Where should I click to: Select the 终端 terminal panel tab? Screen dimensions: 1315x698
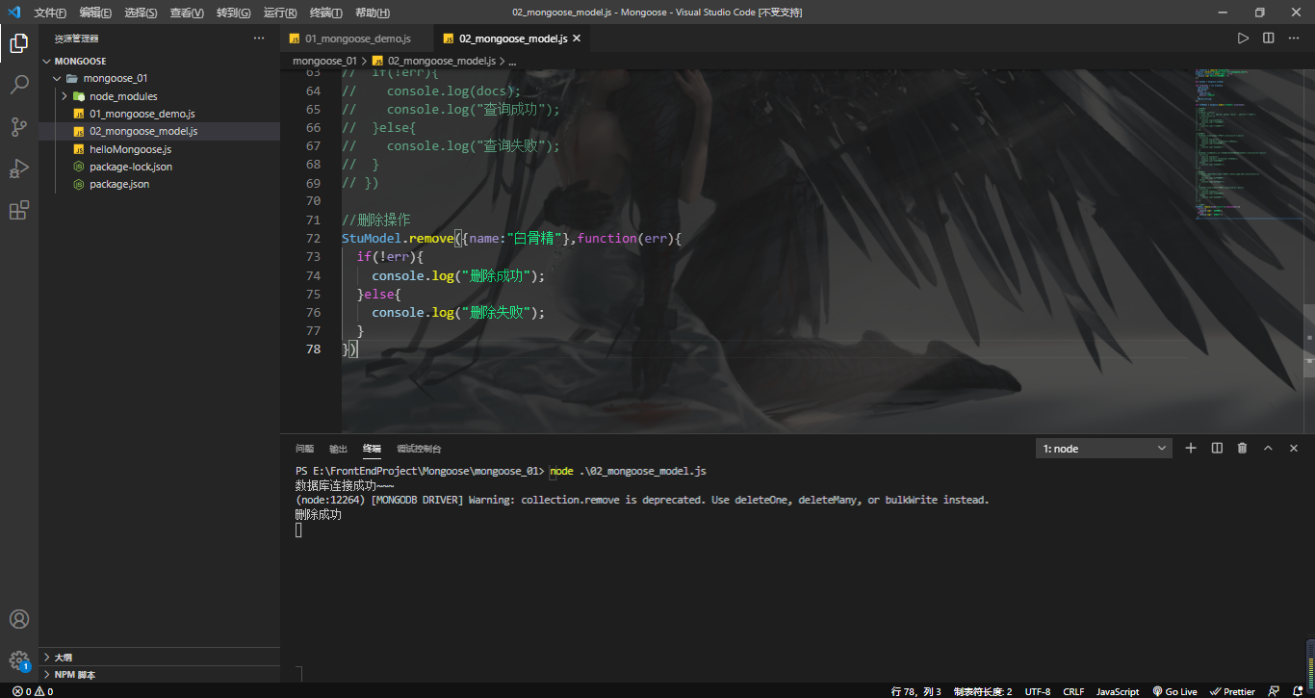click(372, 449)
